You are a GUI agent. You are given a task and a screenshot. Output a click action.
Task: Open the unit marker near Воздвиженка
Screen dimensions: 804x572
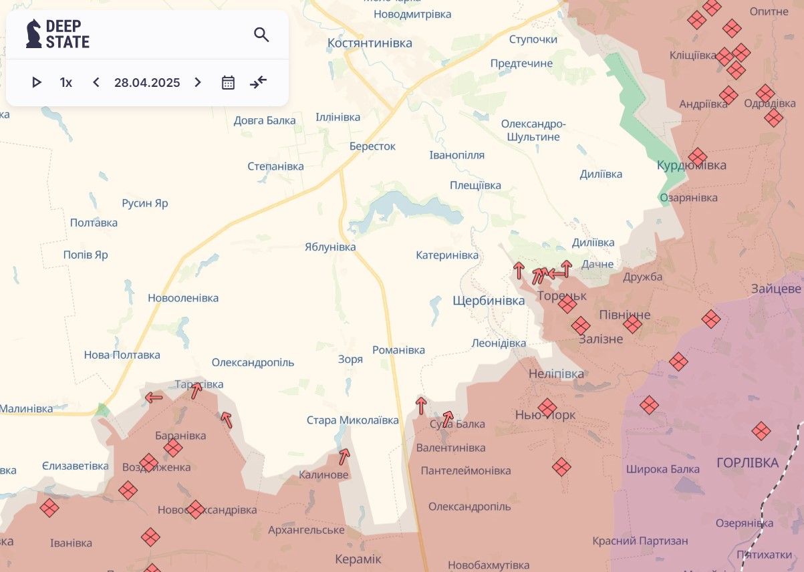click(148, 463)
